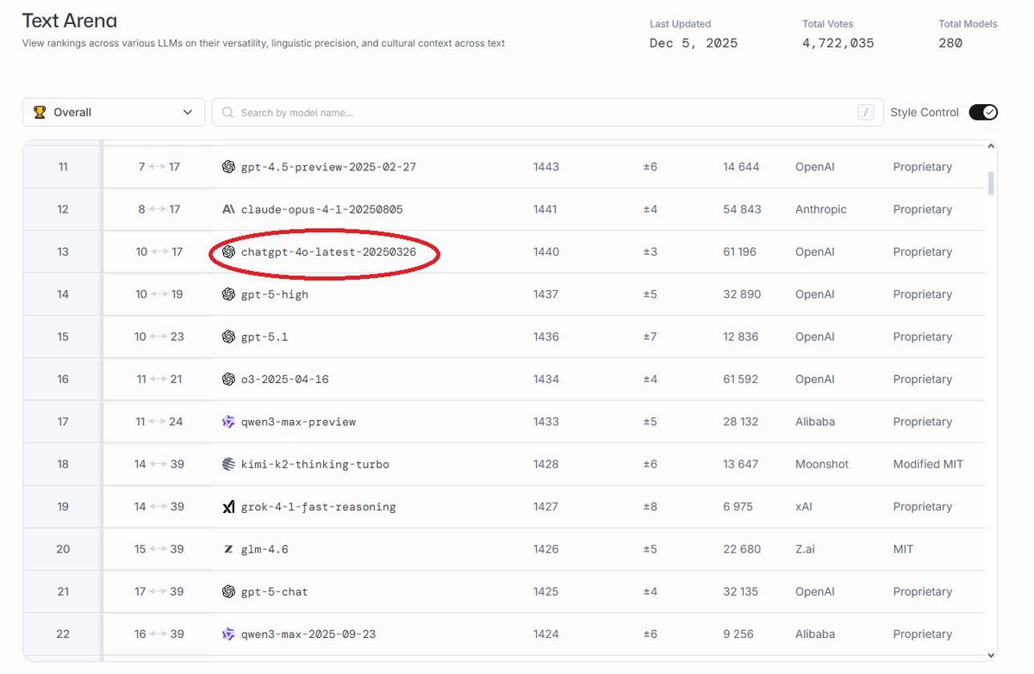Open the chatgpt-4o-latest-20250326 model link

328,252
